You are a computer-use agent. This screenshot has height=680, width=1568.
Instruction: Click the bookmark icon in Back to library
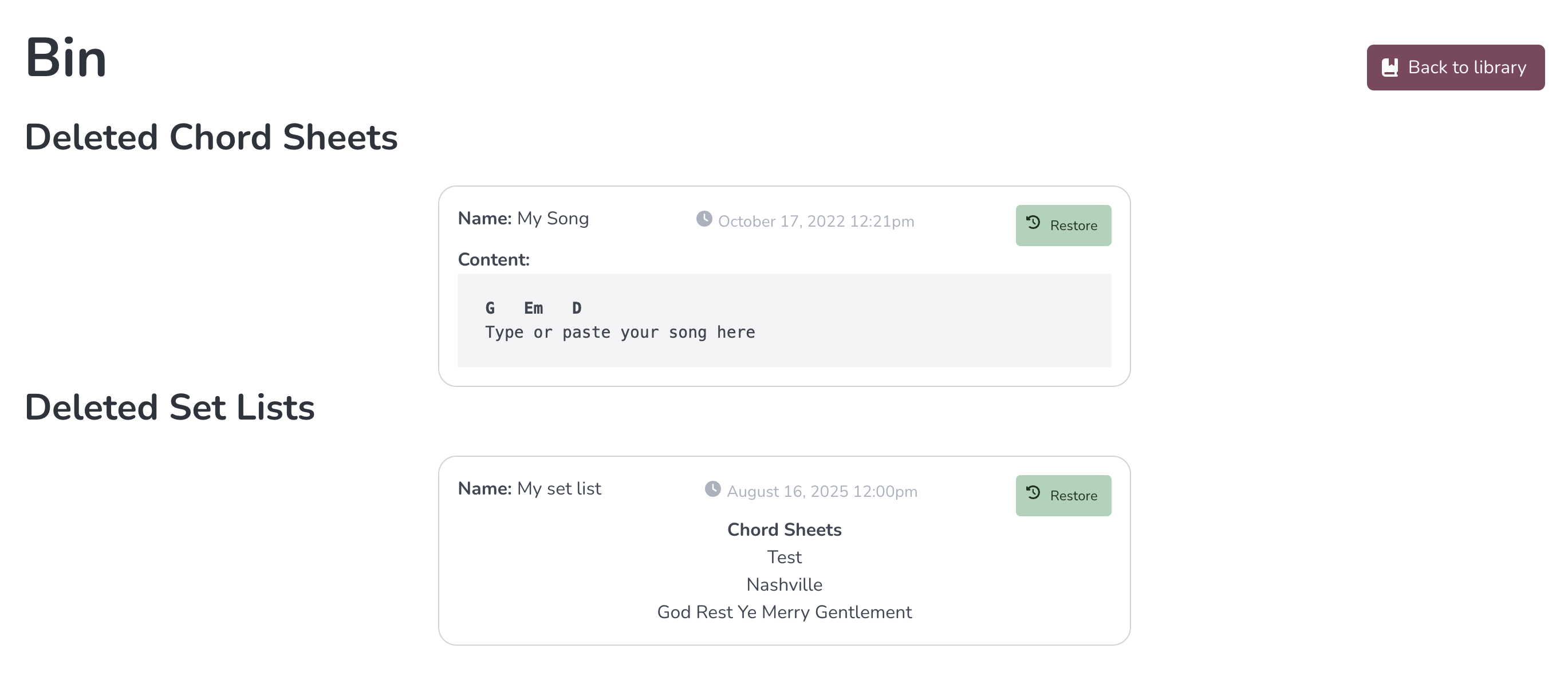pyautogui.click(x=1390, y=68)
